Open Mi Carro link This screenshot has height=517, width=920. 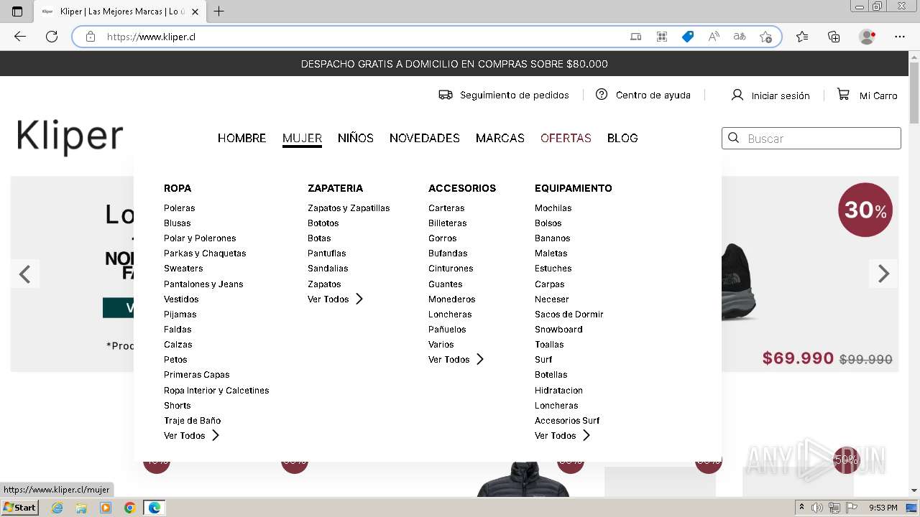878,96
